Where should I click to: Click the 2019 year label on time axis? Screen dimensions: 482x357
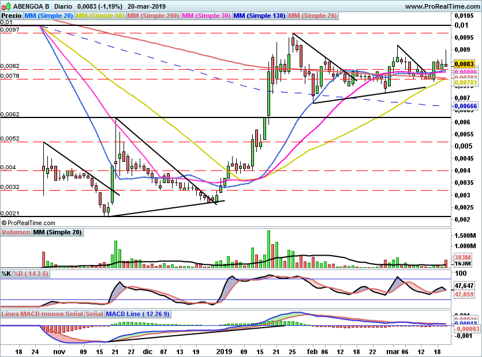(x=224, y=352)
